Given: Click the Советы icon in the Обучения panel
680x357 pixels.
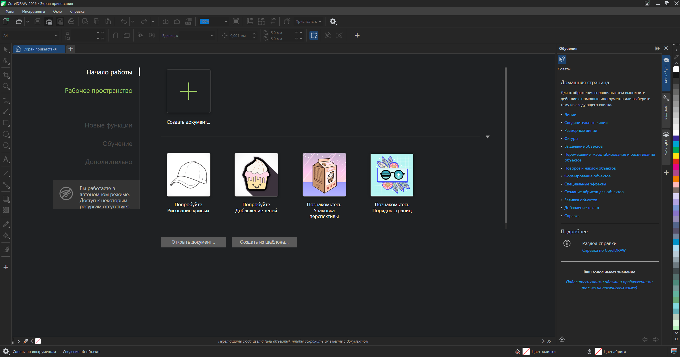Looking at the screenshot, I should pos(562,59).
